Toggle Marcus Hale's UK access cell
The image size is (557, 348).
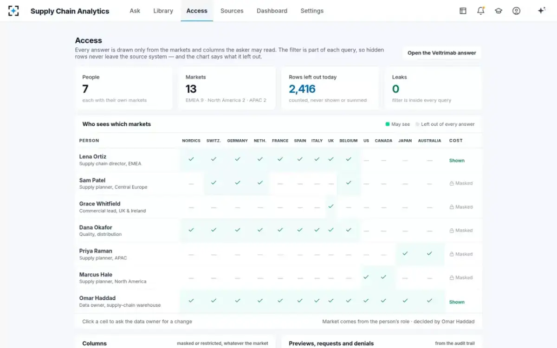(331, 278)
